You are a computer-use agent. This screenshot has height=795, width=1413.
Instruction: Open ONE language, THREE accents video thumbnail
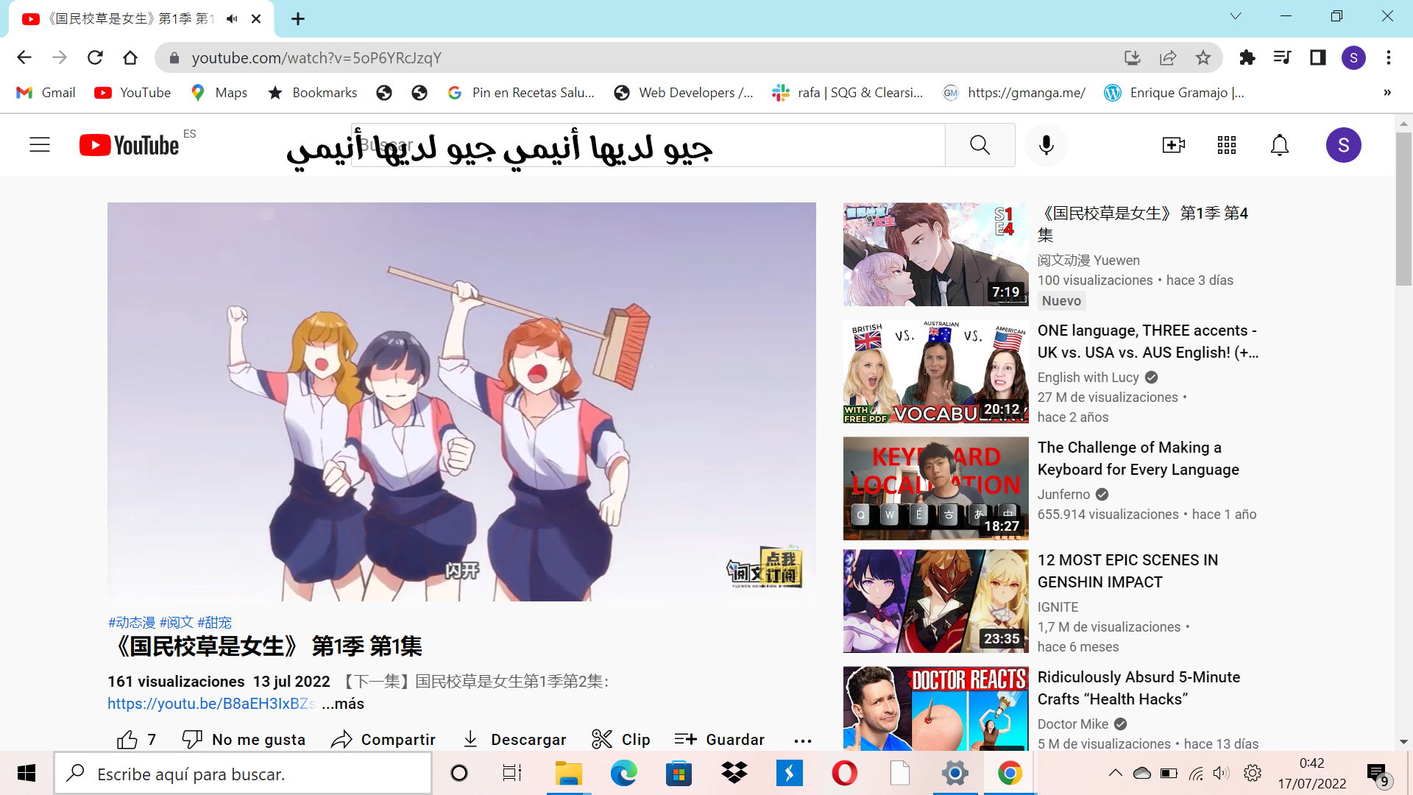(935, 372)
